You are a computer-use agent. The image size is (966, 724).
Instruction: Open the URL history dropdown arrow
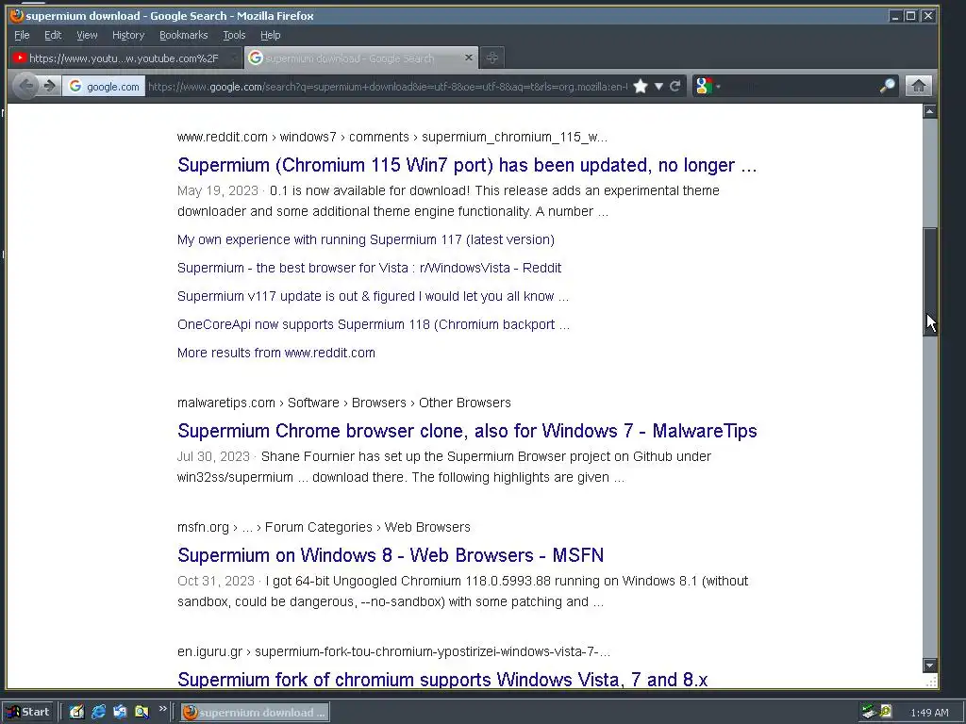point(658,86)
